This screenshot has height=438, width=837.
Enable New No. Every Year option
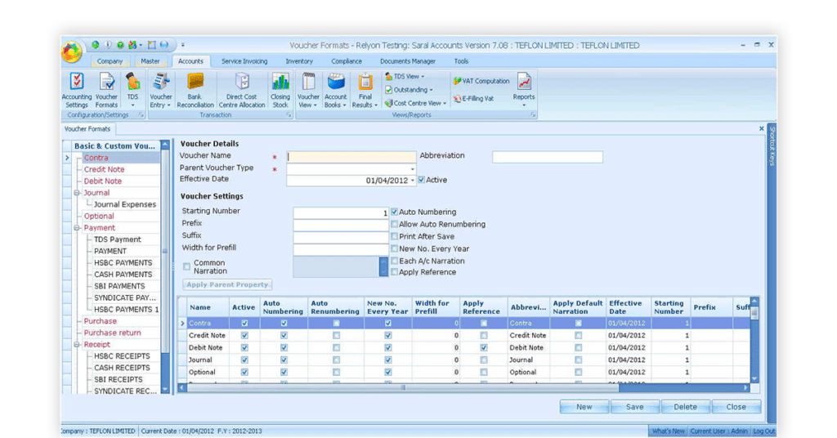pyautogui.click(x=395, y=248)
